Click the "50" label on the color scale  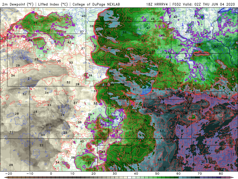click(x=157, y=174)
